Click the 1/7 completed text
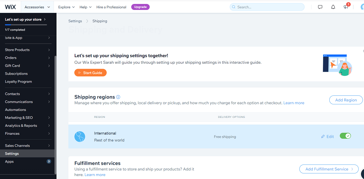 point(15,30)
